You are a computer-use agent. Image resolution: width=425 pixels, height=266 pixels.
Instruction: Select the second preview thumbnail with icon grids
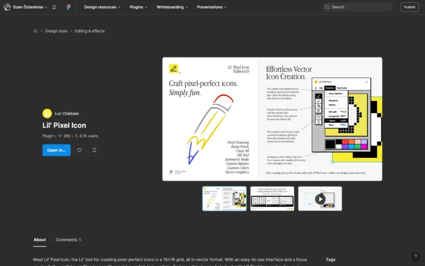[x=272, y=199]
